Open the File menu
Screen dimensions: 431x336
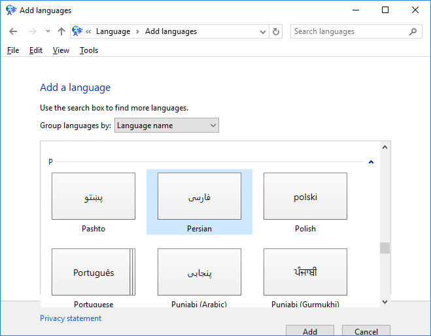(x=13, y=50)
